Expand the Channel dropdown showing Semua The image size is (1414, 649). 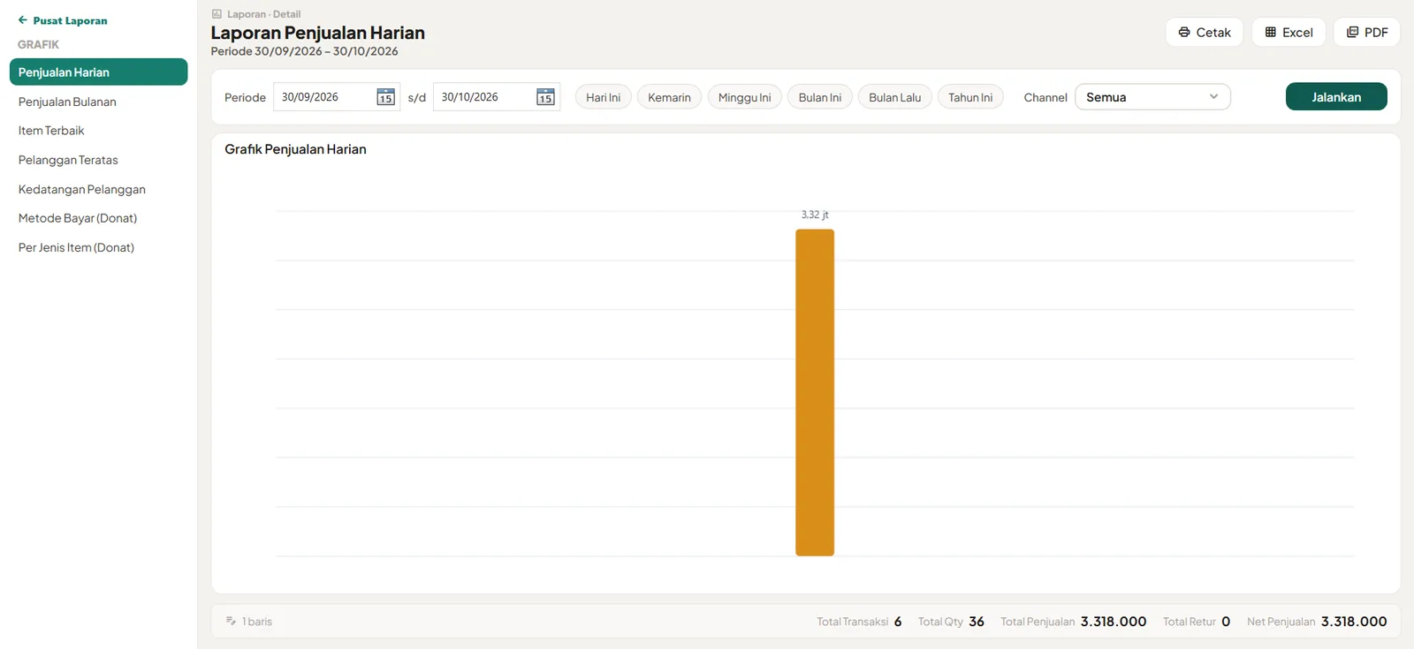[1152, 97]
